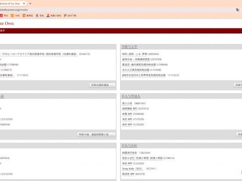This screenshot has width=242, height=181.
Task: Open 星球大战 - 所有媒体类型 under 书籍与文学
Action: (136, 59)
